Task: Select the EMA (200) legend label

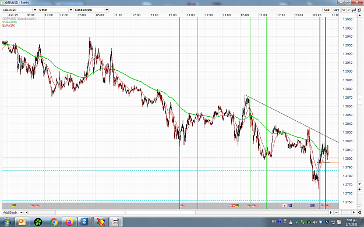Action: coord(9,22)
